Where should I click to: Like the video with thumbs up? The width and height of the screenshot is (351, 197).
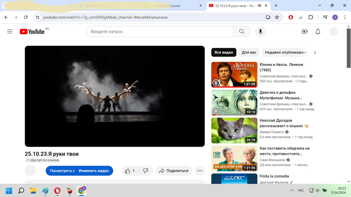(x=130, y=171)
